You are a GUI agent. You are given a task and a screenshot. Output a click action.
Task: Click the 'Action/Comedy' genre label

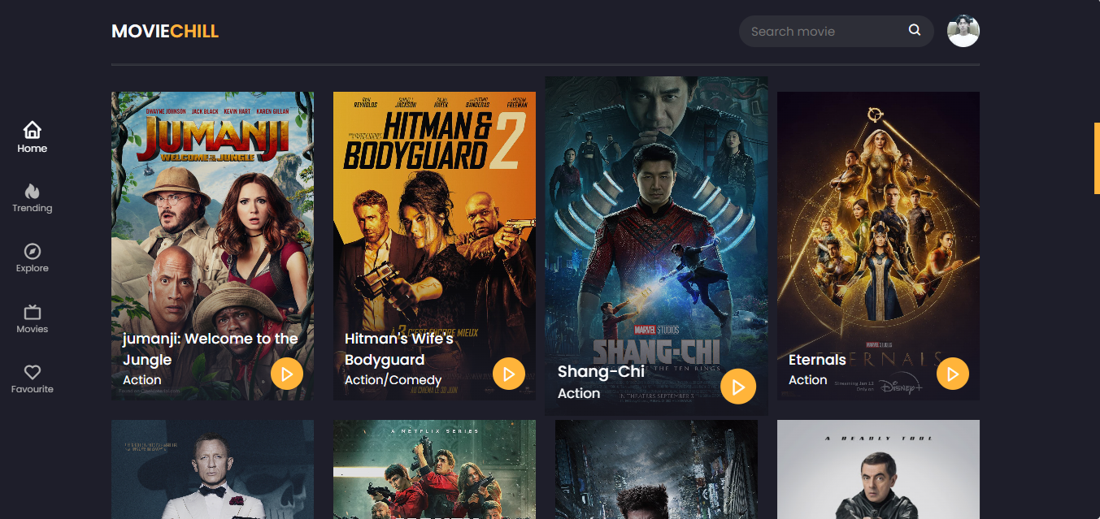pyautogui.click(x=393, y=379)
